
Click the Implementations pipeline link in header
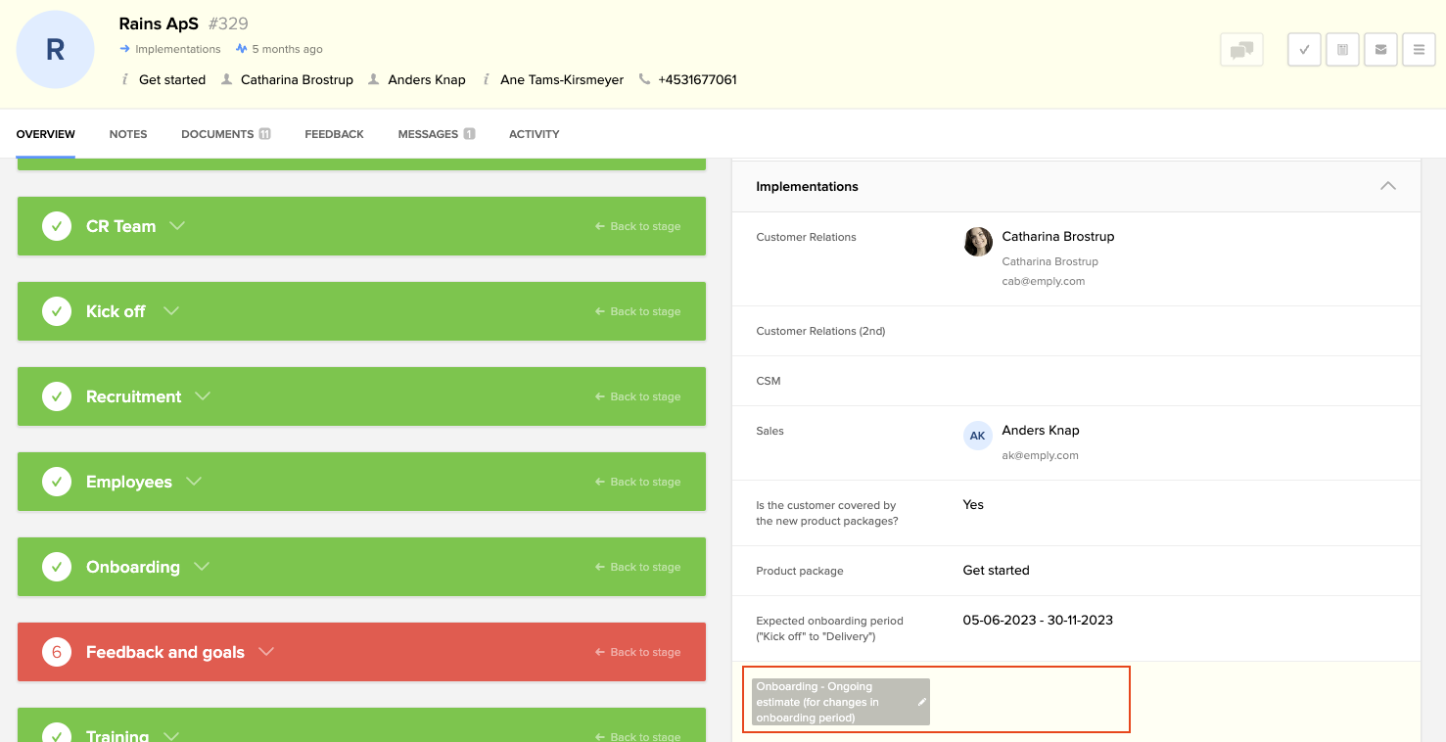pyautogui.click(x=177, y=49)
